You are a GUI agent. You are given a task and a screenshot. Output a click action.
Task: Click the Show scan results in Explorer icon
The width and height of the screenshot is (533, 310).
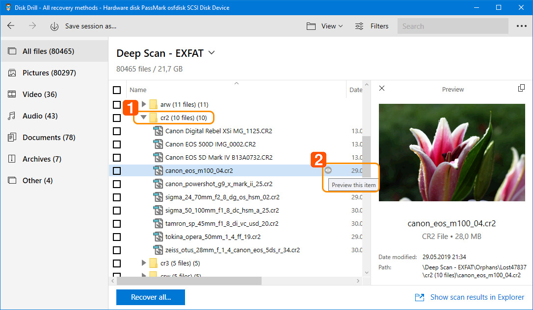420,297
